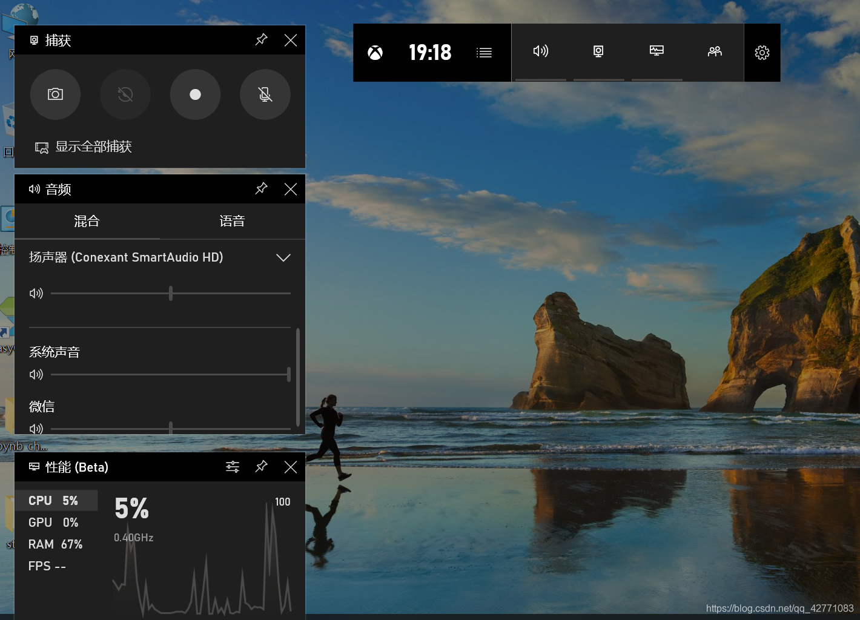Click the audio mixer list scrollbar
860x620 pixels.
pos(298,377)
